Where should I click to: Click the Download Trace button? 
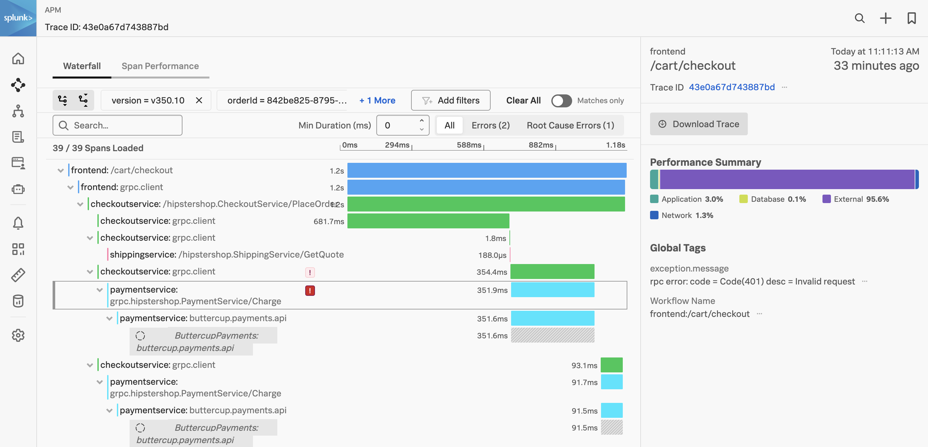click(x=698, y=124)
